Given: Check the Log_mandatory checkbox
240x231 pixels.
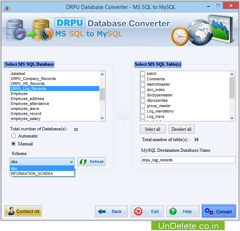Looking at the screenshot, I should (x=143, y=111).
